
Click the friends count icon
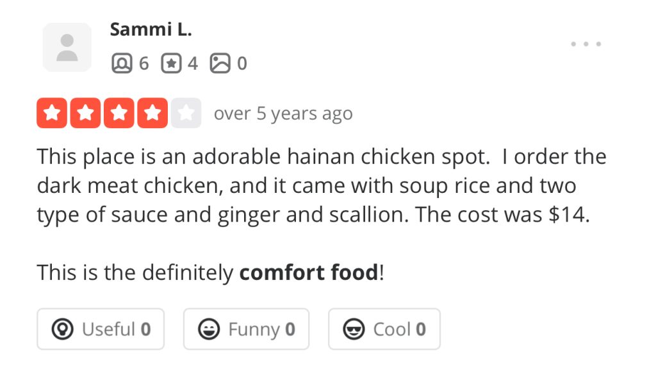[120, 63]
